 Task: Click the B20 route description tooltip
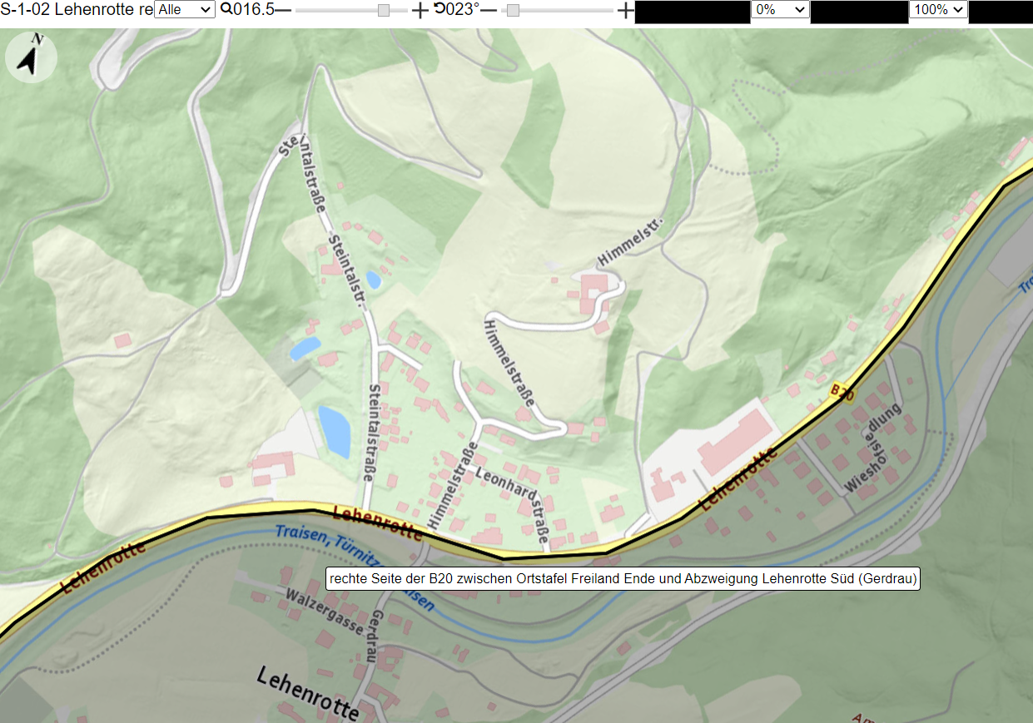coord(623,578)
